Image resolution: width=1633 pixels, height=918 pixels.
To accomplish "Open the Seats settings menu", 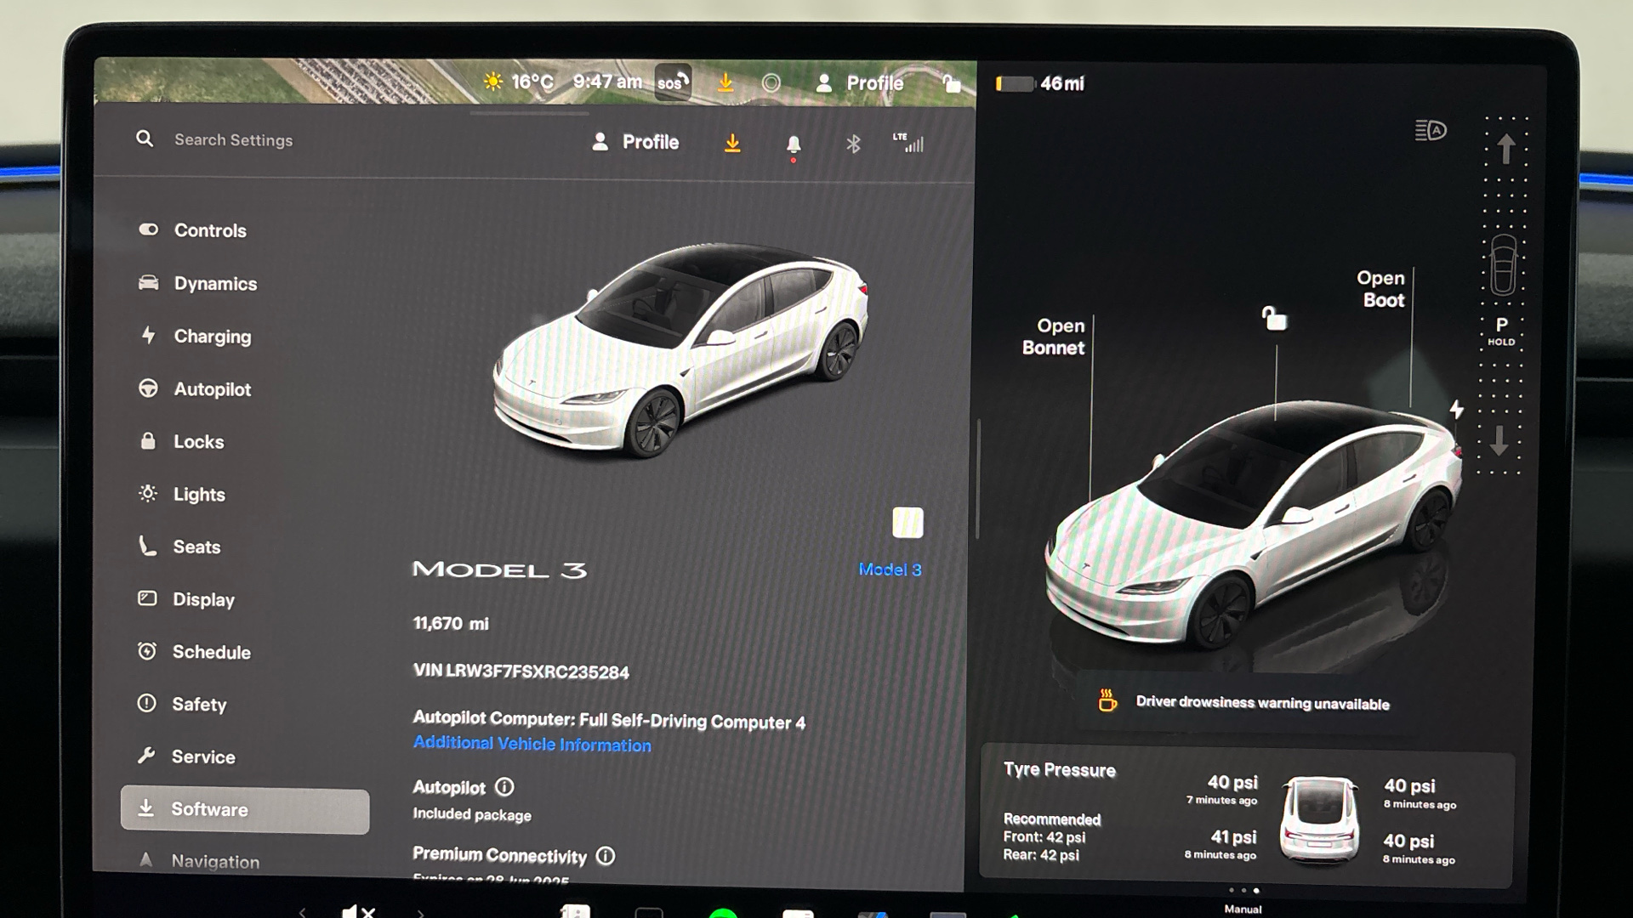I will coord(179,547).
